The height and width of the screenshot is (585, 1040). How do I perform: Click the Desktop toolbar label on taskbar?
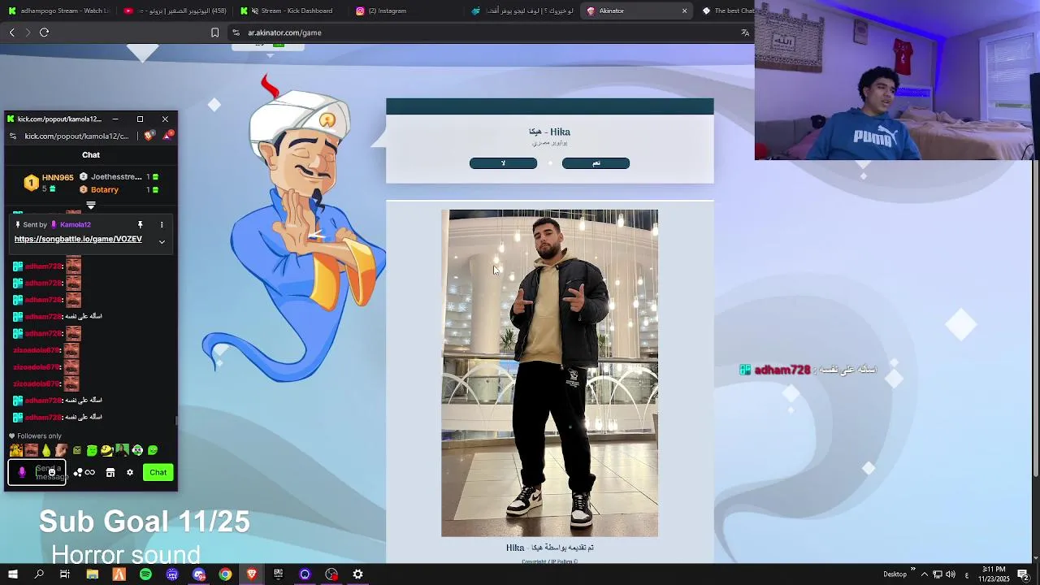coord(895,574)
